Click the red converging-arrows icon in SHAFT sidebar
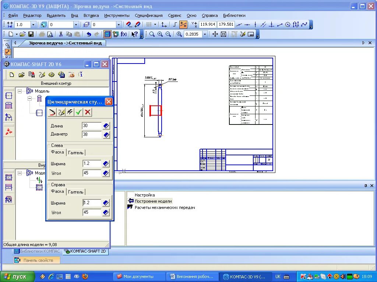The width and height of the screenshot is (377, 282). point(9,131)
